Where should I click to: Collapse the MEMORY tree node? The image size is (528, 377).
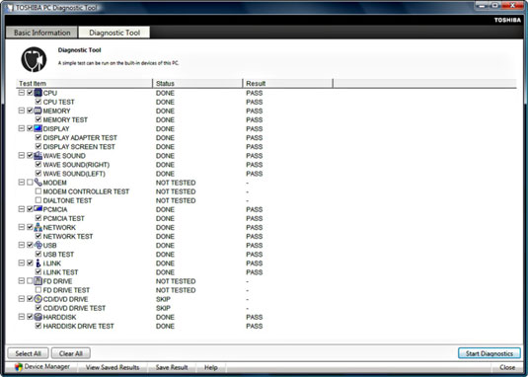click(x=21, y=111)
